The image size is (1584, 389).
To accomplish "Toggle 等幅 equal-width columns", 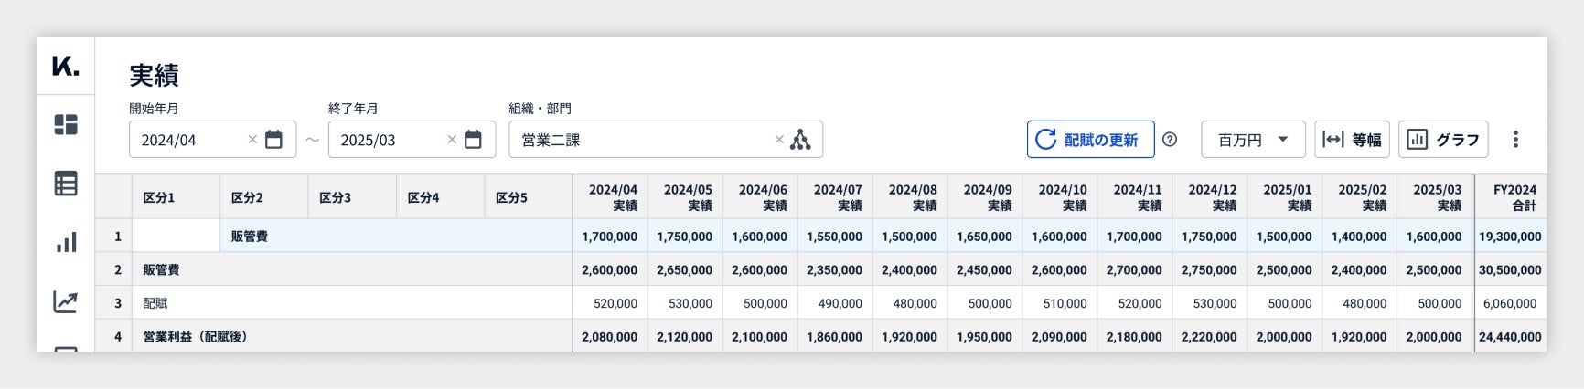I will 1352,140.
